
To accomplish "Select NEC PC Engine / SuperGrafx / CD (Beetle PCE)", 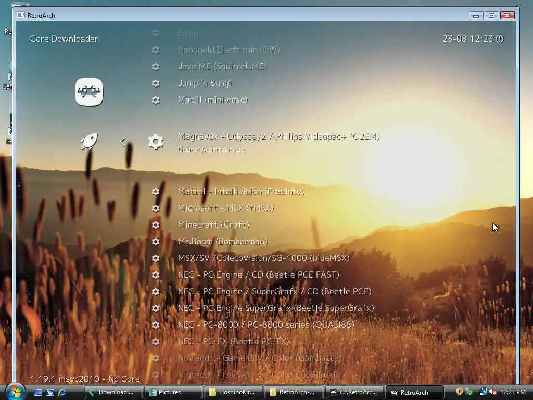I will click(275, 292).
